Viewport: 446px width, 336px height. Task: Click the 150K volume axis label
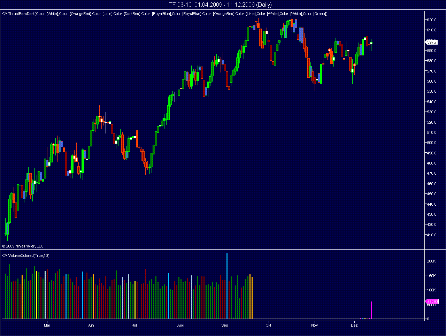tap(431, 276)
